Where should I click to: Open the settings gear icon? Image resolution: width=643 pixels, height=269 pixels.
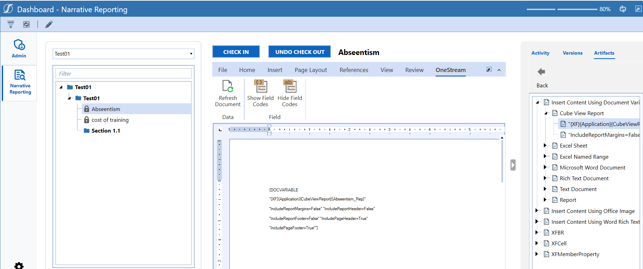[19, 266]
